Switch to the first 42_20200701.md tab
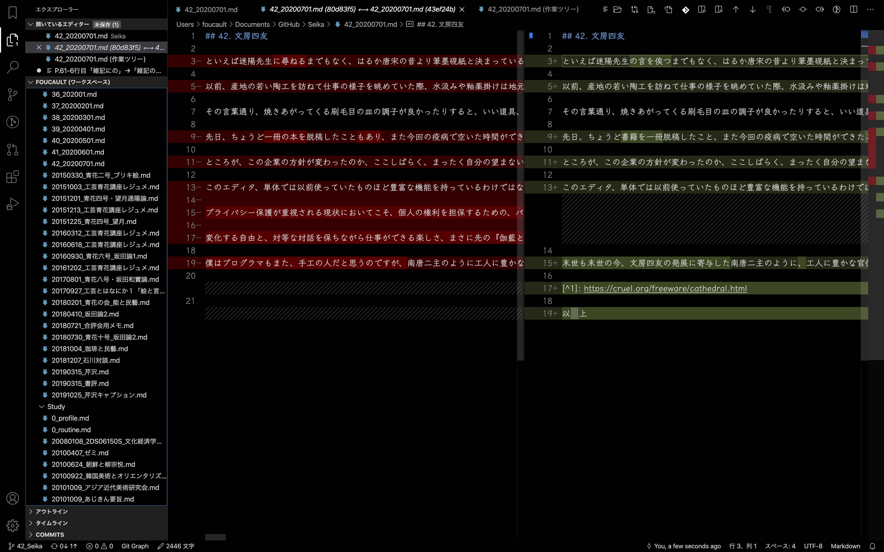 click(x=206, y=9)
